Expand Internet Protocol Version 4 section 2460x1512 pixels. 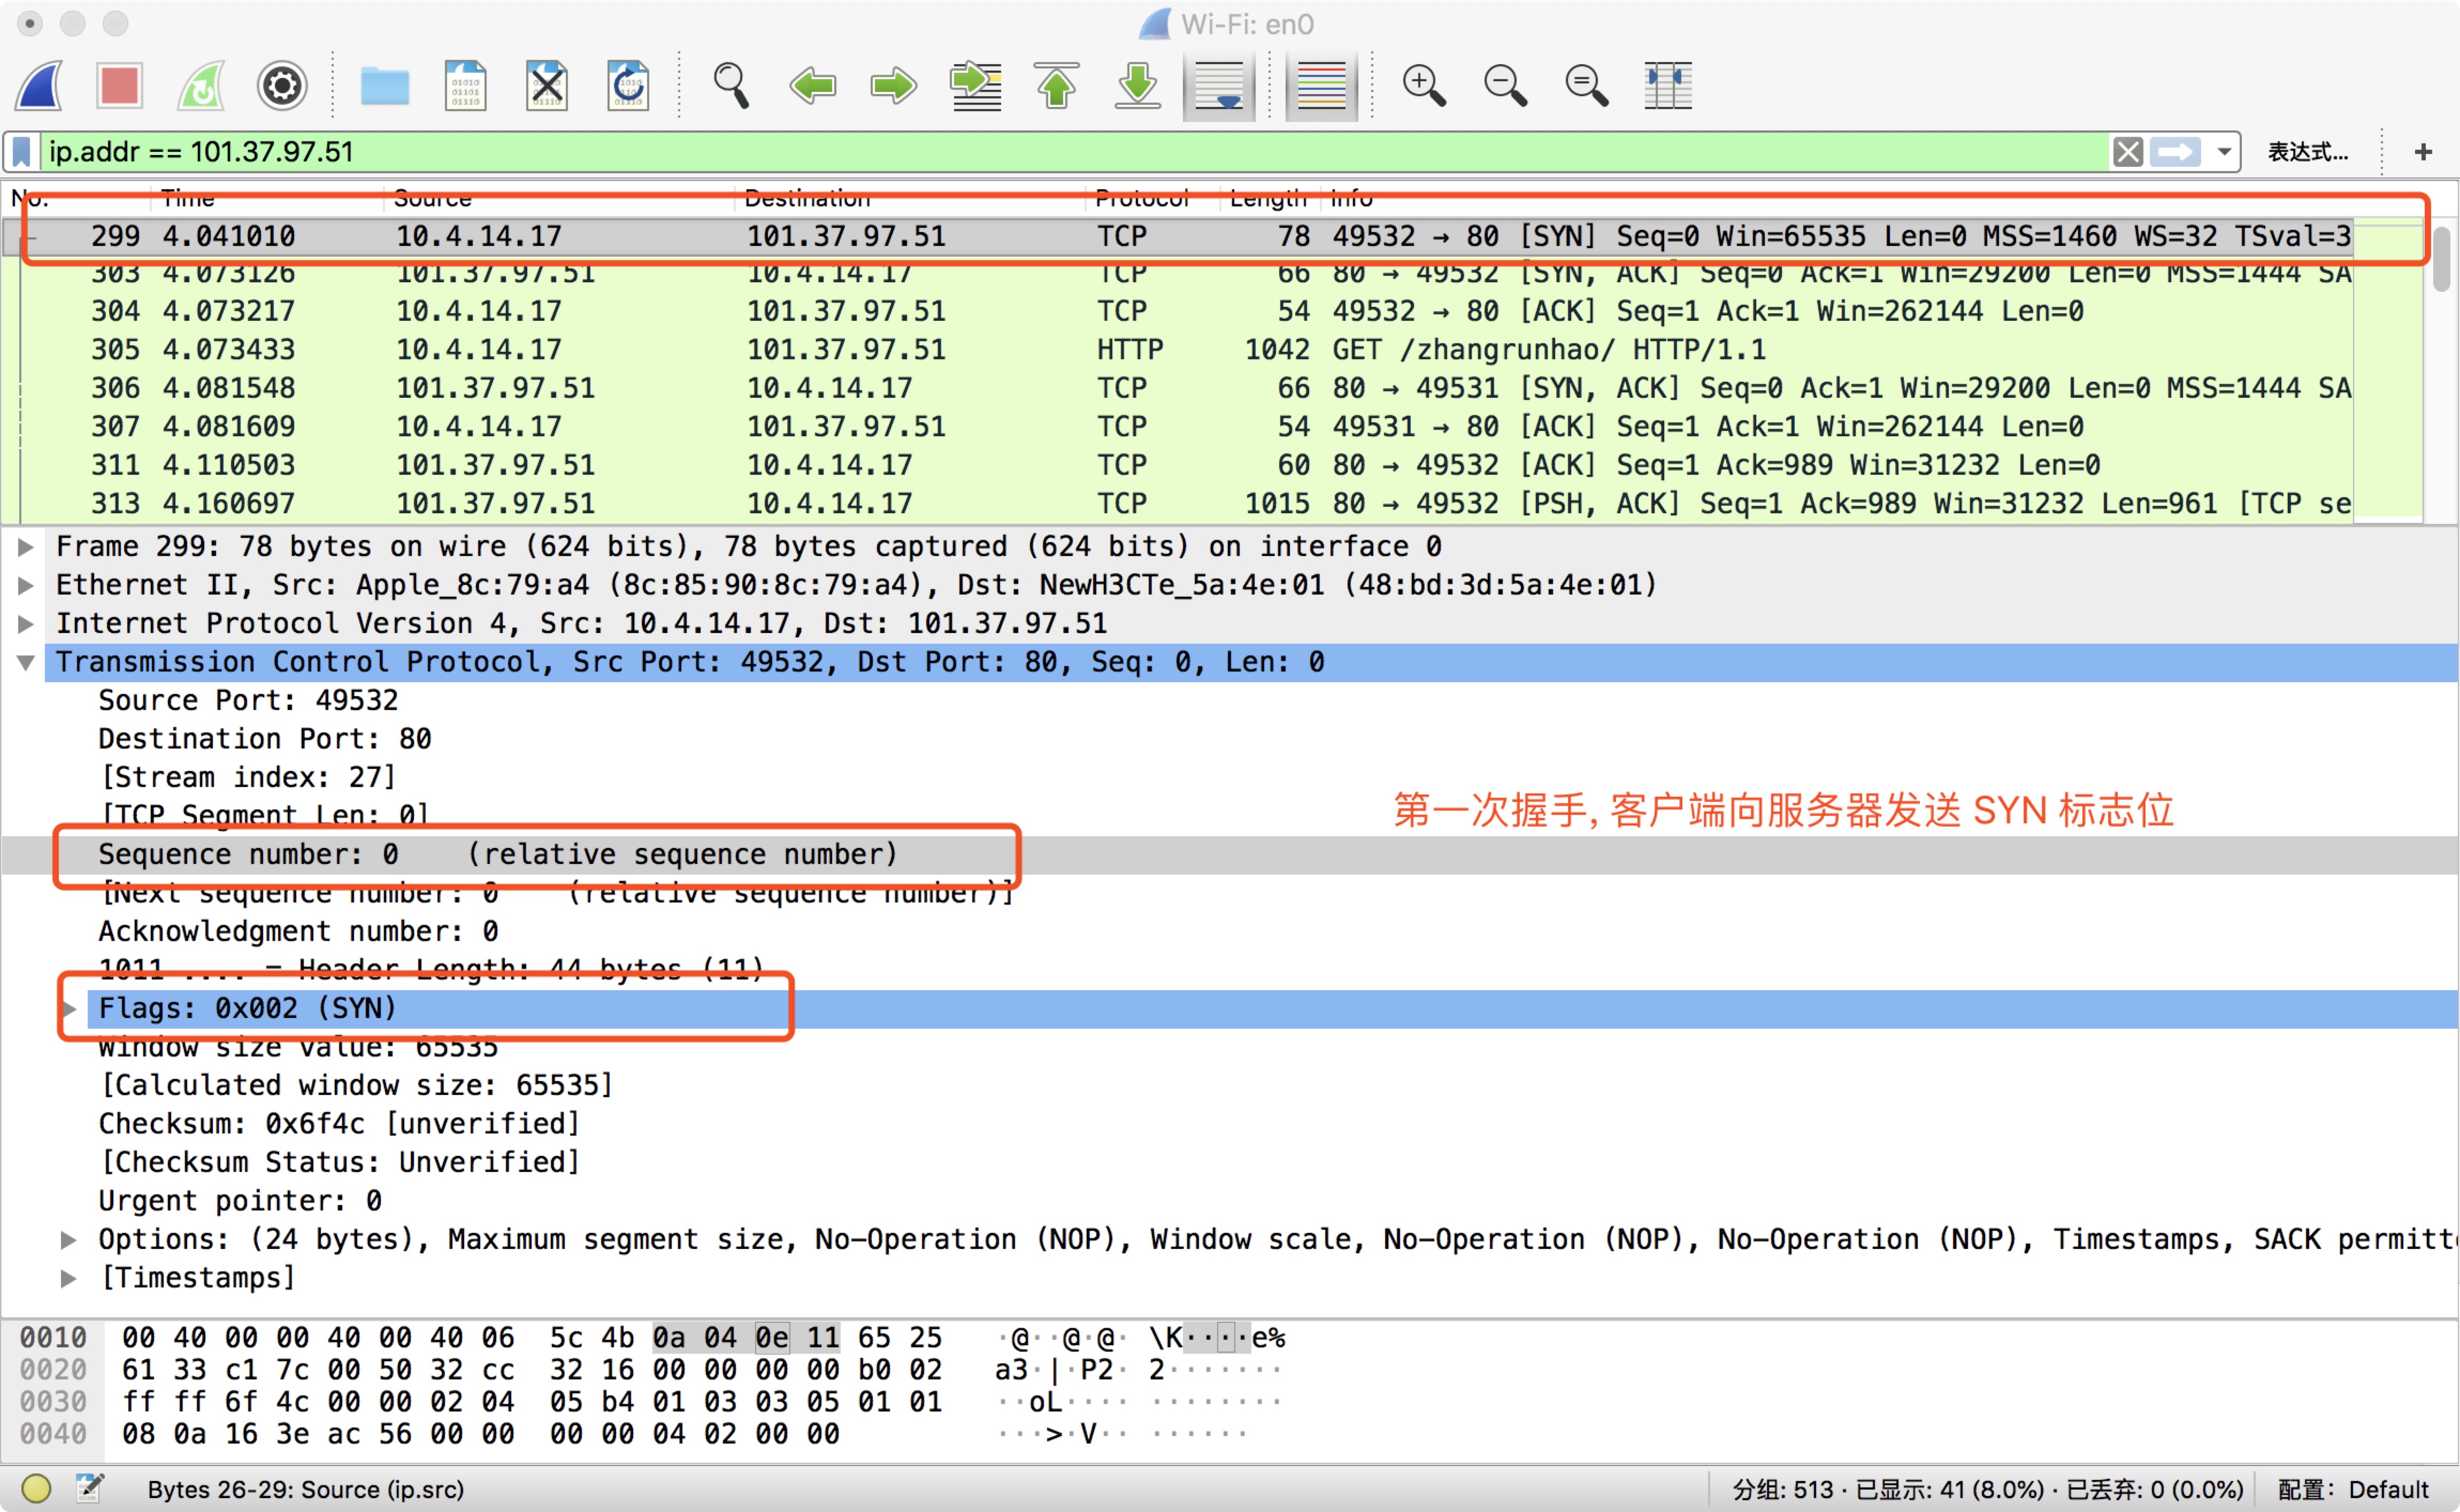[x=26, y=624]
